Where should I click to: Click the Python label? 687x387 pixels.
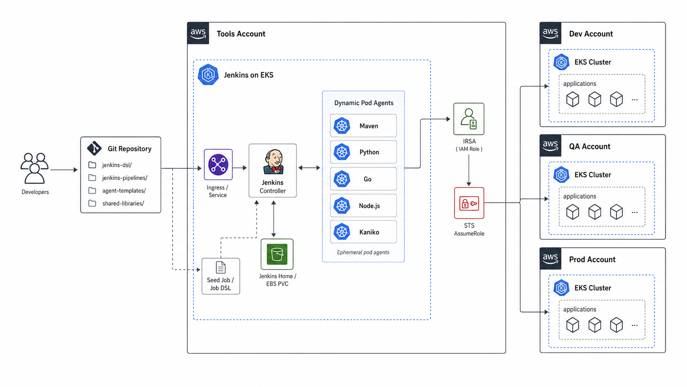[x=369, y=152]
